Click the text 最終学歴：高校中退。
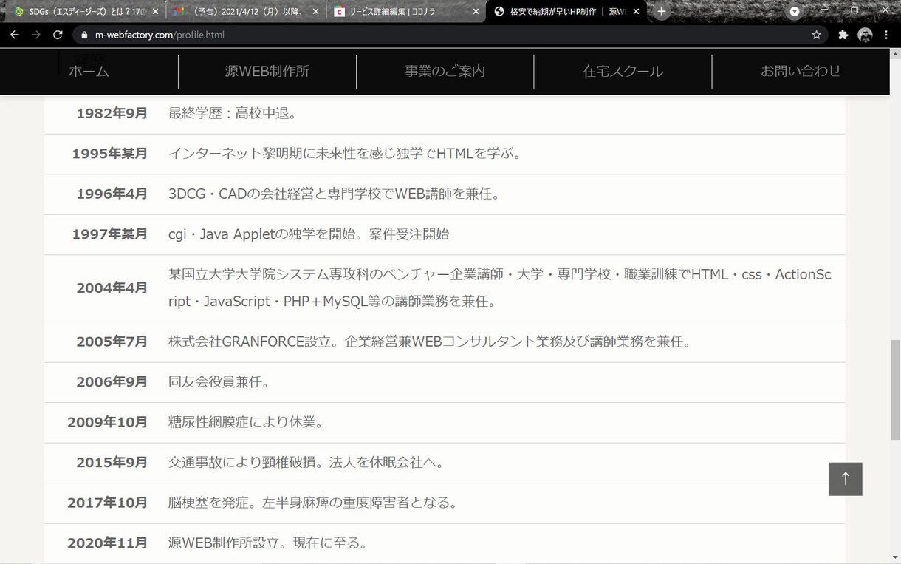This screenshot has width=901, height=564. [233, 113]
